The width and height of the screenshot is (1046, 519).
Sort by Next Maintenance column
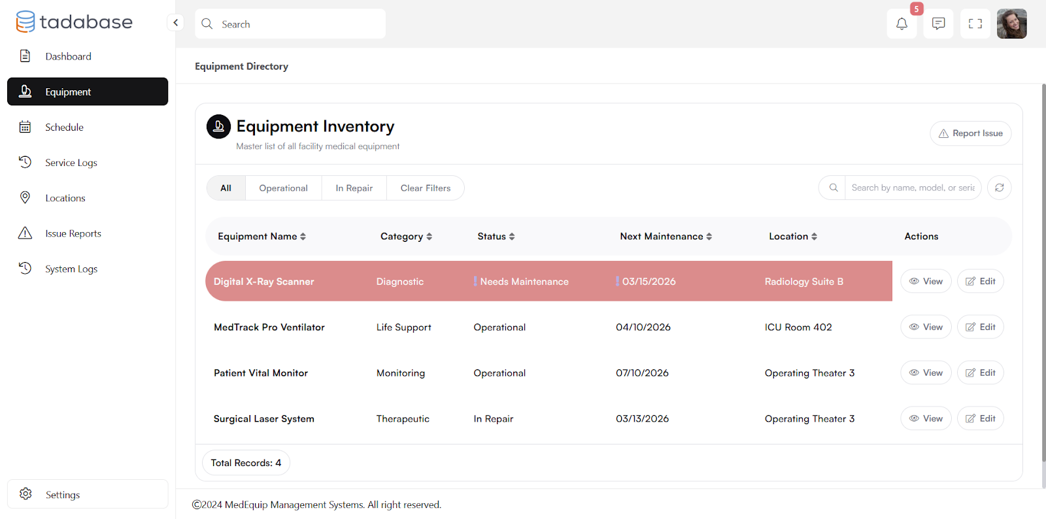(666, 237)
